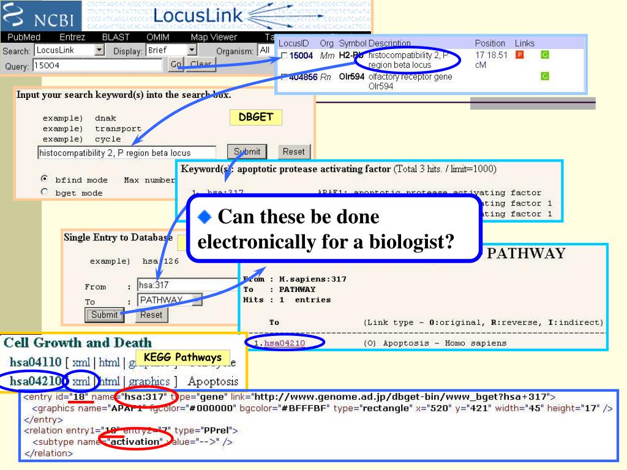Open the Search dropdown showing LocusLink
The image size is (627, 470).
click(x=70, y=50)
